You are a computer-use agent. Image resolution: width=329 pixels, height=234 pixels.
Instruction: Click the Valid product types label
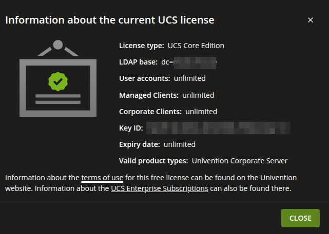click(153, 161)
